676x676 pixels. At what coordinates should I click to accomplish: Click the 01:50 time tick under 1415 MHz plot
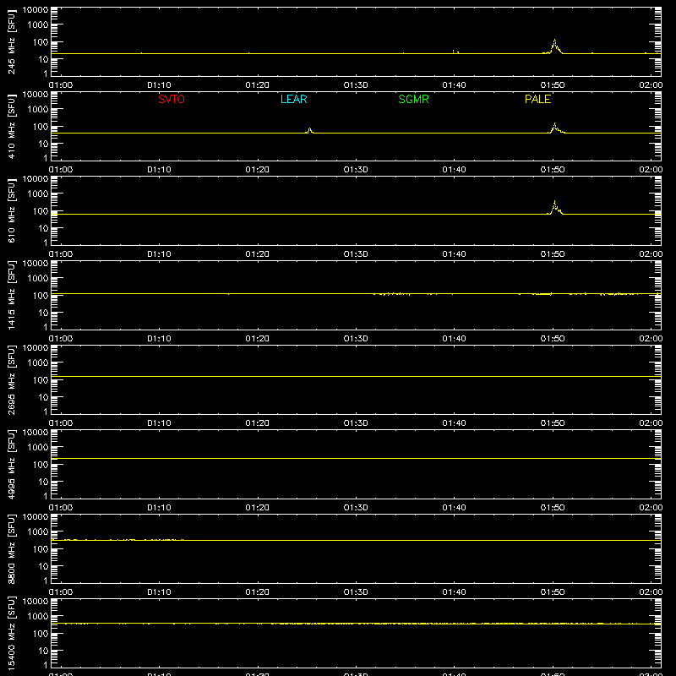(553, 339)
